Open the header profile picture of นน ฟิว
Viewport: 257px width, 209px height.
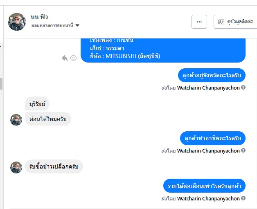17,22
